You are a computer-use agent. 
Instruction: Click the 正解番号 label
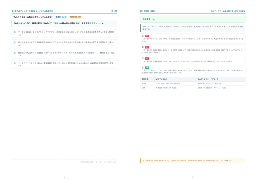[146, 19]
